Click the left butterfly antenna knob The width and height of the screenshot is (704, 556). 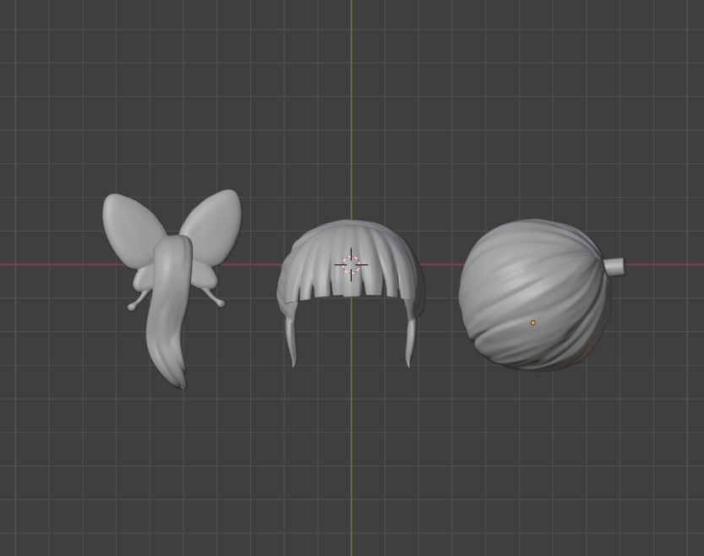pyautogui.click(x=132, y=307)
